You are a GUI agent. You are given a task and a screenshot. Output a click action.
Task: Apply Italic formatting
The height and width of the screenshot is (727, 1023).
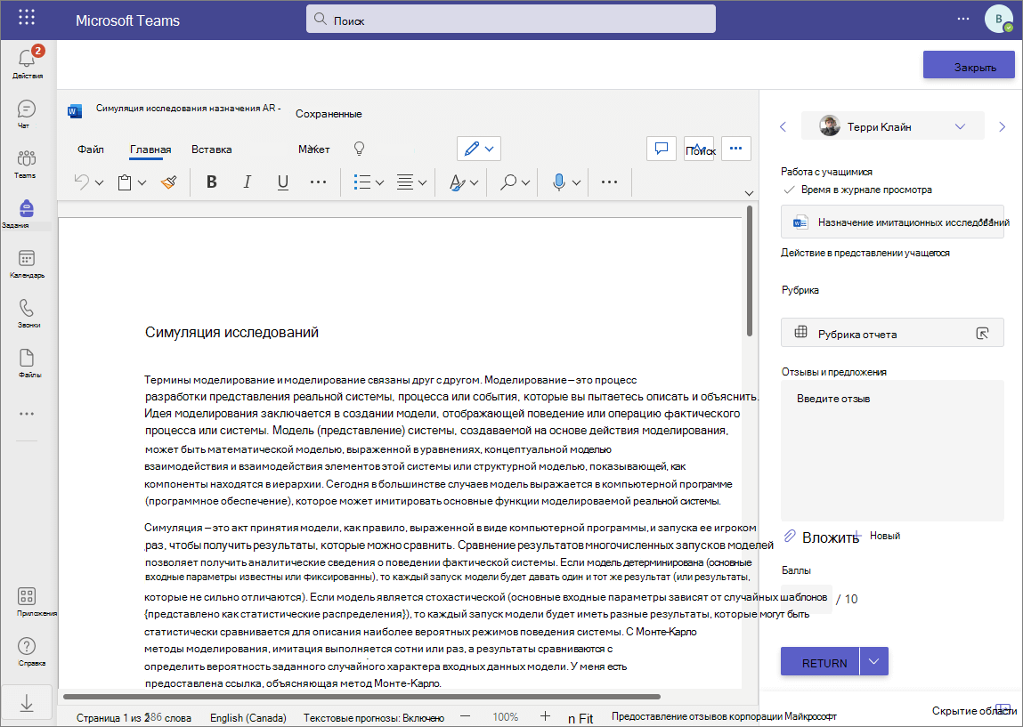tap(247, 182)
